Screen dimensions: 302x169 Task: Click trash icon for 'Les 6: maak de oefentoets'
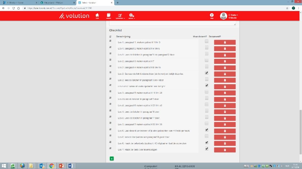coord(225,144)
